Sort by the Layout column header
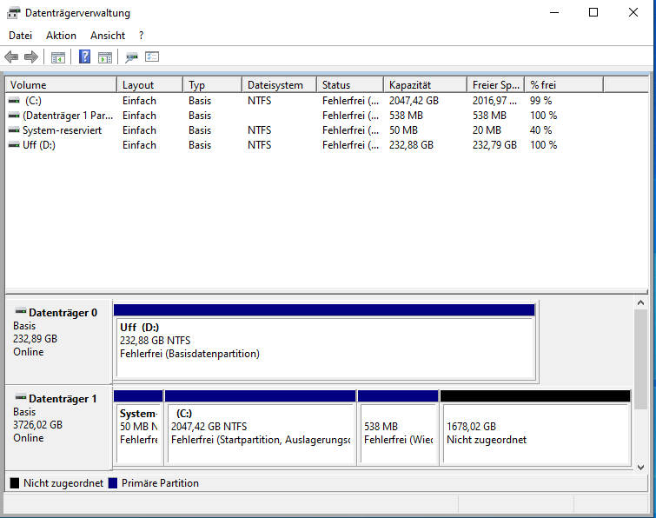656x518 pixels. [x=150, y=85]
